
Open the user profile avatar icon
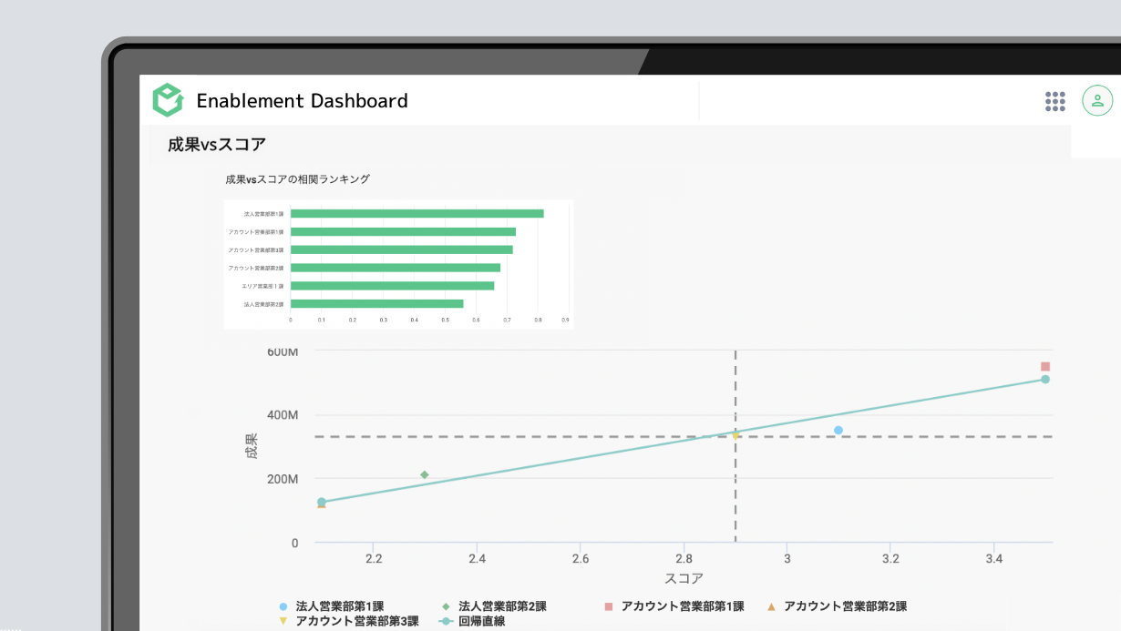[x=1097, y=100]
